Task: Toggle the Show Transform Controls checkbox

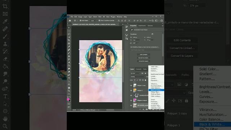Action: [x=99, y=21]
